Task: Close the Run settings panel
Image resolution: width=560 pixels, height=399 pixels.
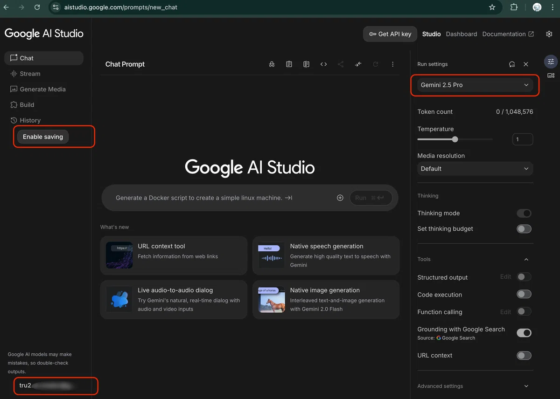Action: click(x=526, y=64)
